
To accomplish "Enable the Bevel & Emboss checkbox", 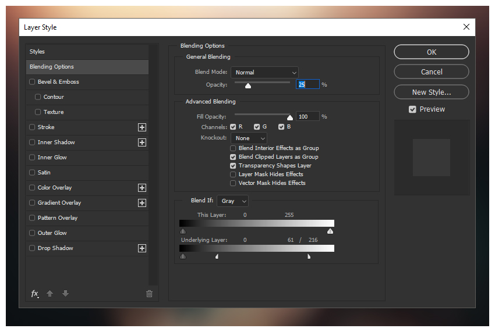I will 32,81.
